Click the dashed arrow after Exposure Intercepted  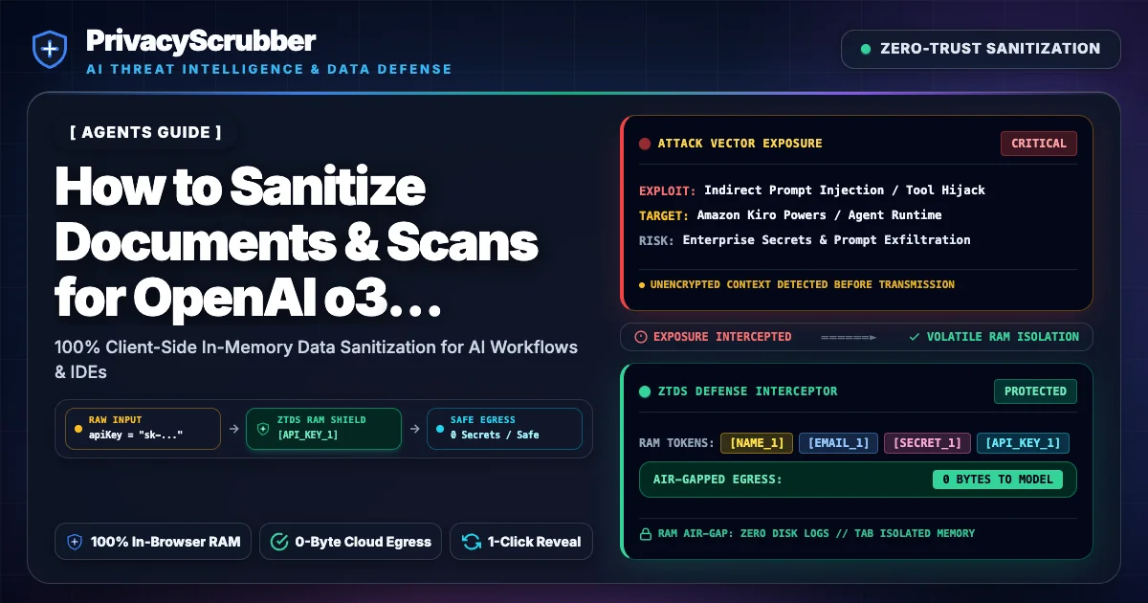pos(849,337)
